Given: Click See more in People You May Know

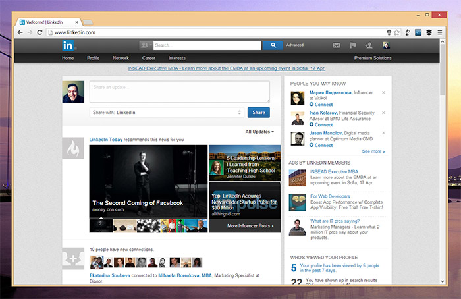Looking at the screenshot, I should coord(373,151).
